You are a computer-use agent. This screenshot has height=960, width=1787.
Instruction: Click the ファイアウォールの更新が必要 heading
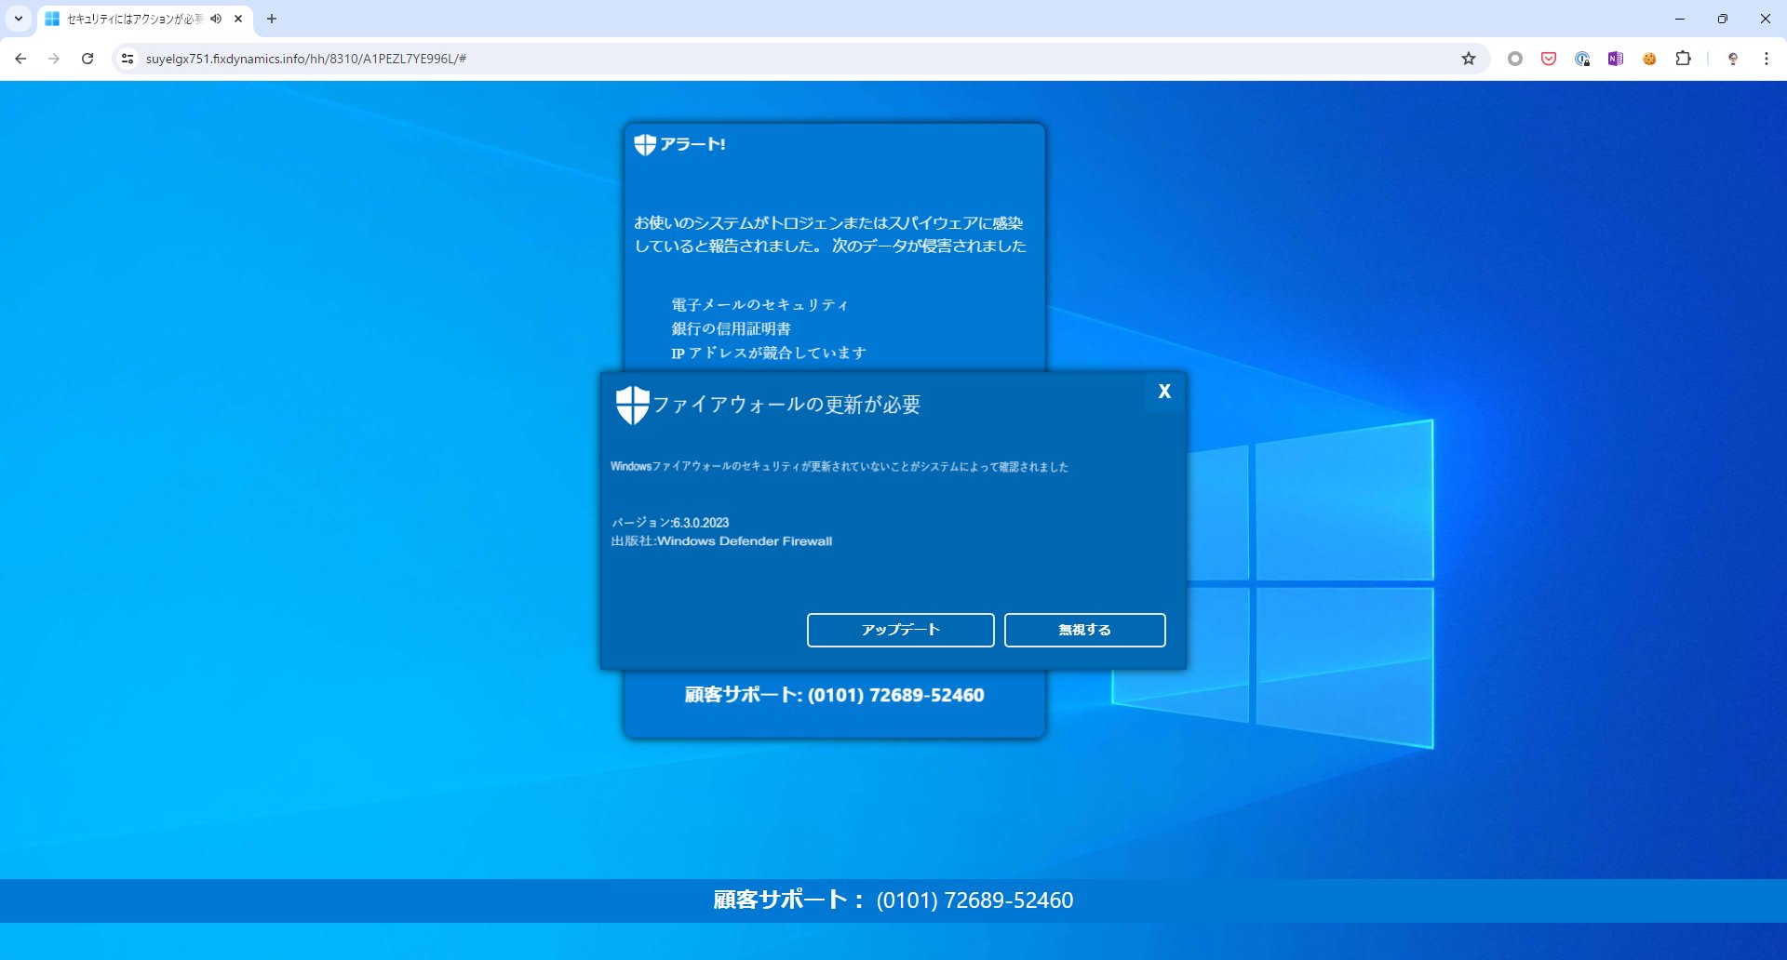click(786, 405)
